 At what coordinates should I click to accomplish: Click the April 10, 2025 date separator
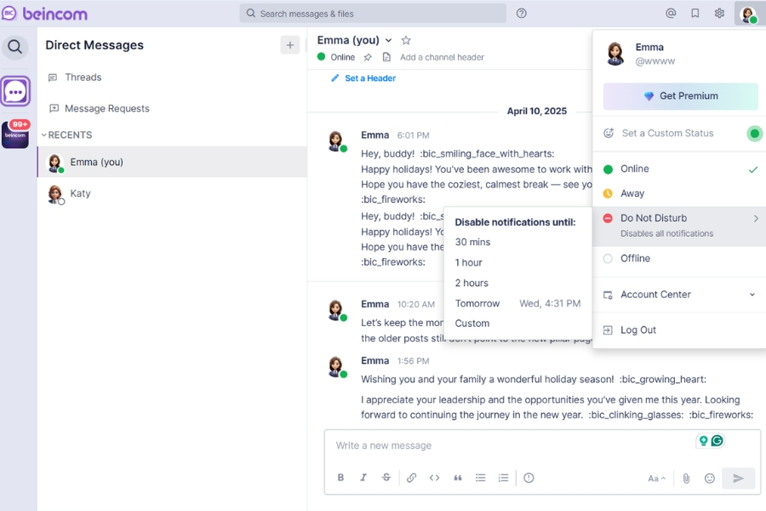(x=537, y=111)
